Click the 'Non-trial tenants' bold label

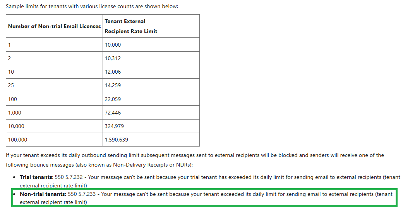tap(43, 194)
